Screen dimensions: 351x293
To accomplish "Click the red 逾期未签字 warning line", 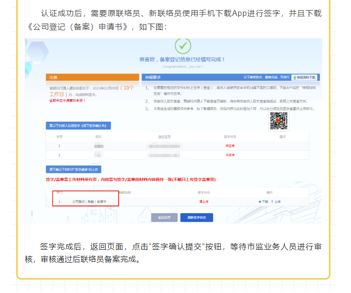I will tap(64, 101).
